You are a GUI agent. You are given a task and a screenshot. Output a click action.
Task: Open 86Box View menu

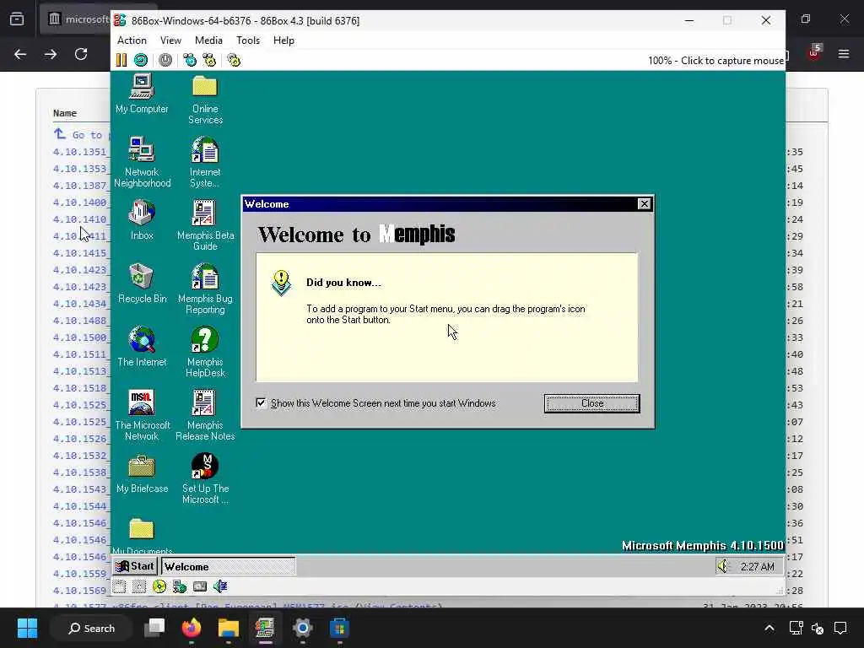(x=170, y=40)
